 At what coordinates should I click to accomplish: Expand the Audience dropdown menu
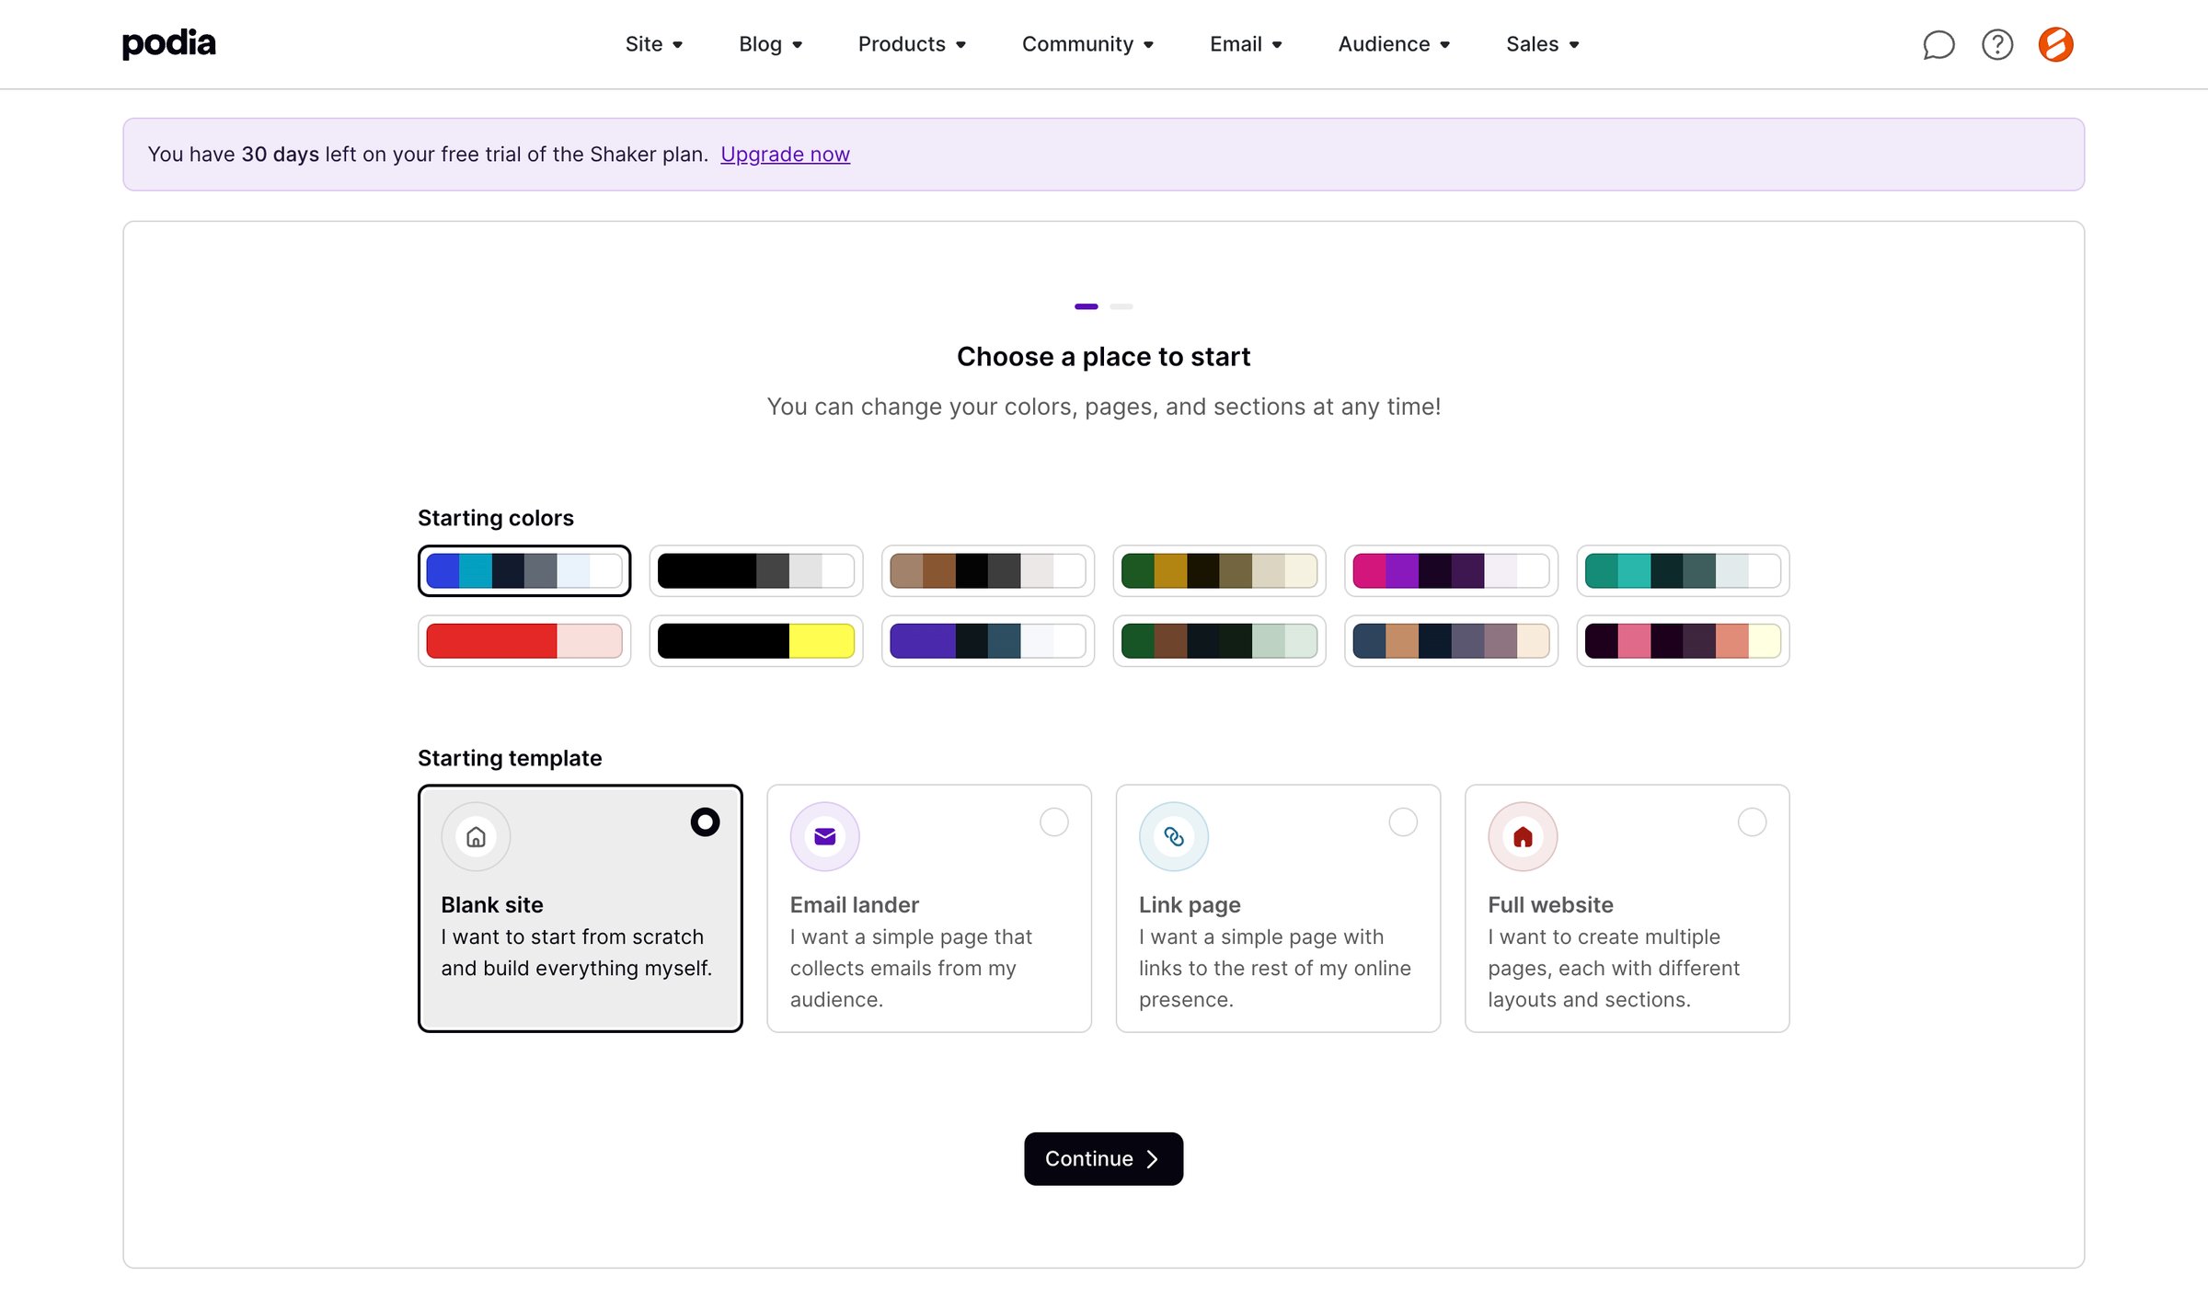point(1394,44)
